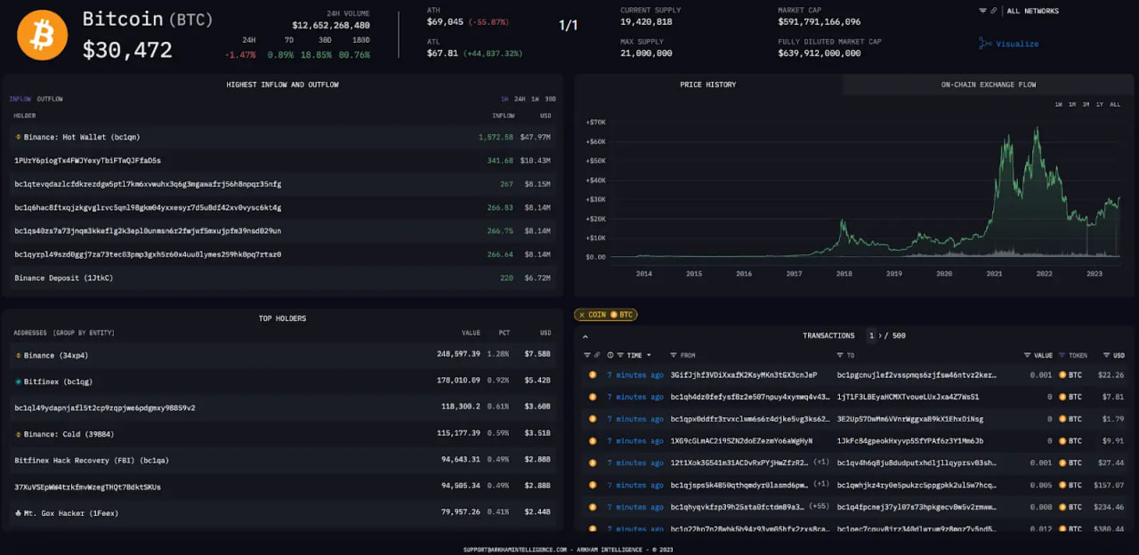
Task: Open the PRICE HISTORY tab
Action: tap(708, 84)
